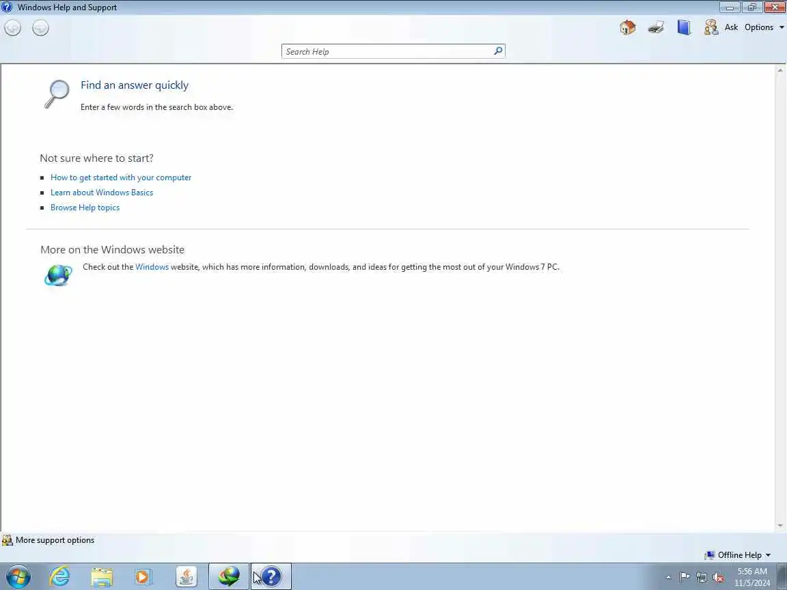
Task: Click the magnifier search button in Search Help
Action: click(499, 51)
